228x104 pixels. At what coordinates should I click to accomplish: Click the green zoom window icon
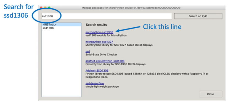click(x=49, y=7)
